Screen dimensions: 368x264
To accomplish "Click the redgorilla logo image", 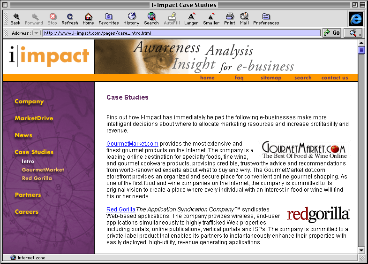I will tap(318, 214).
